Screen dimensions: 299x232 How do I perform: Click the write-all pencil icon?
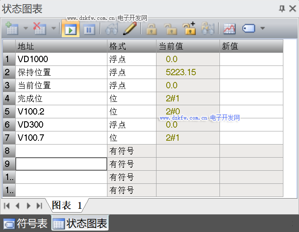(130, 29)
